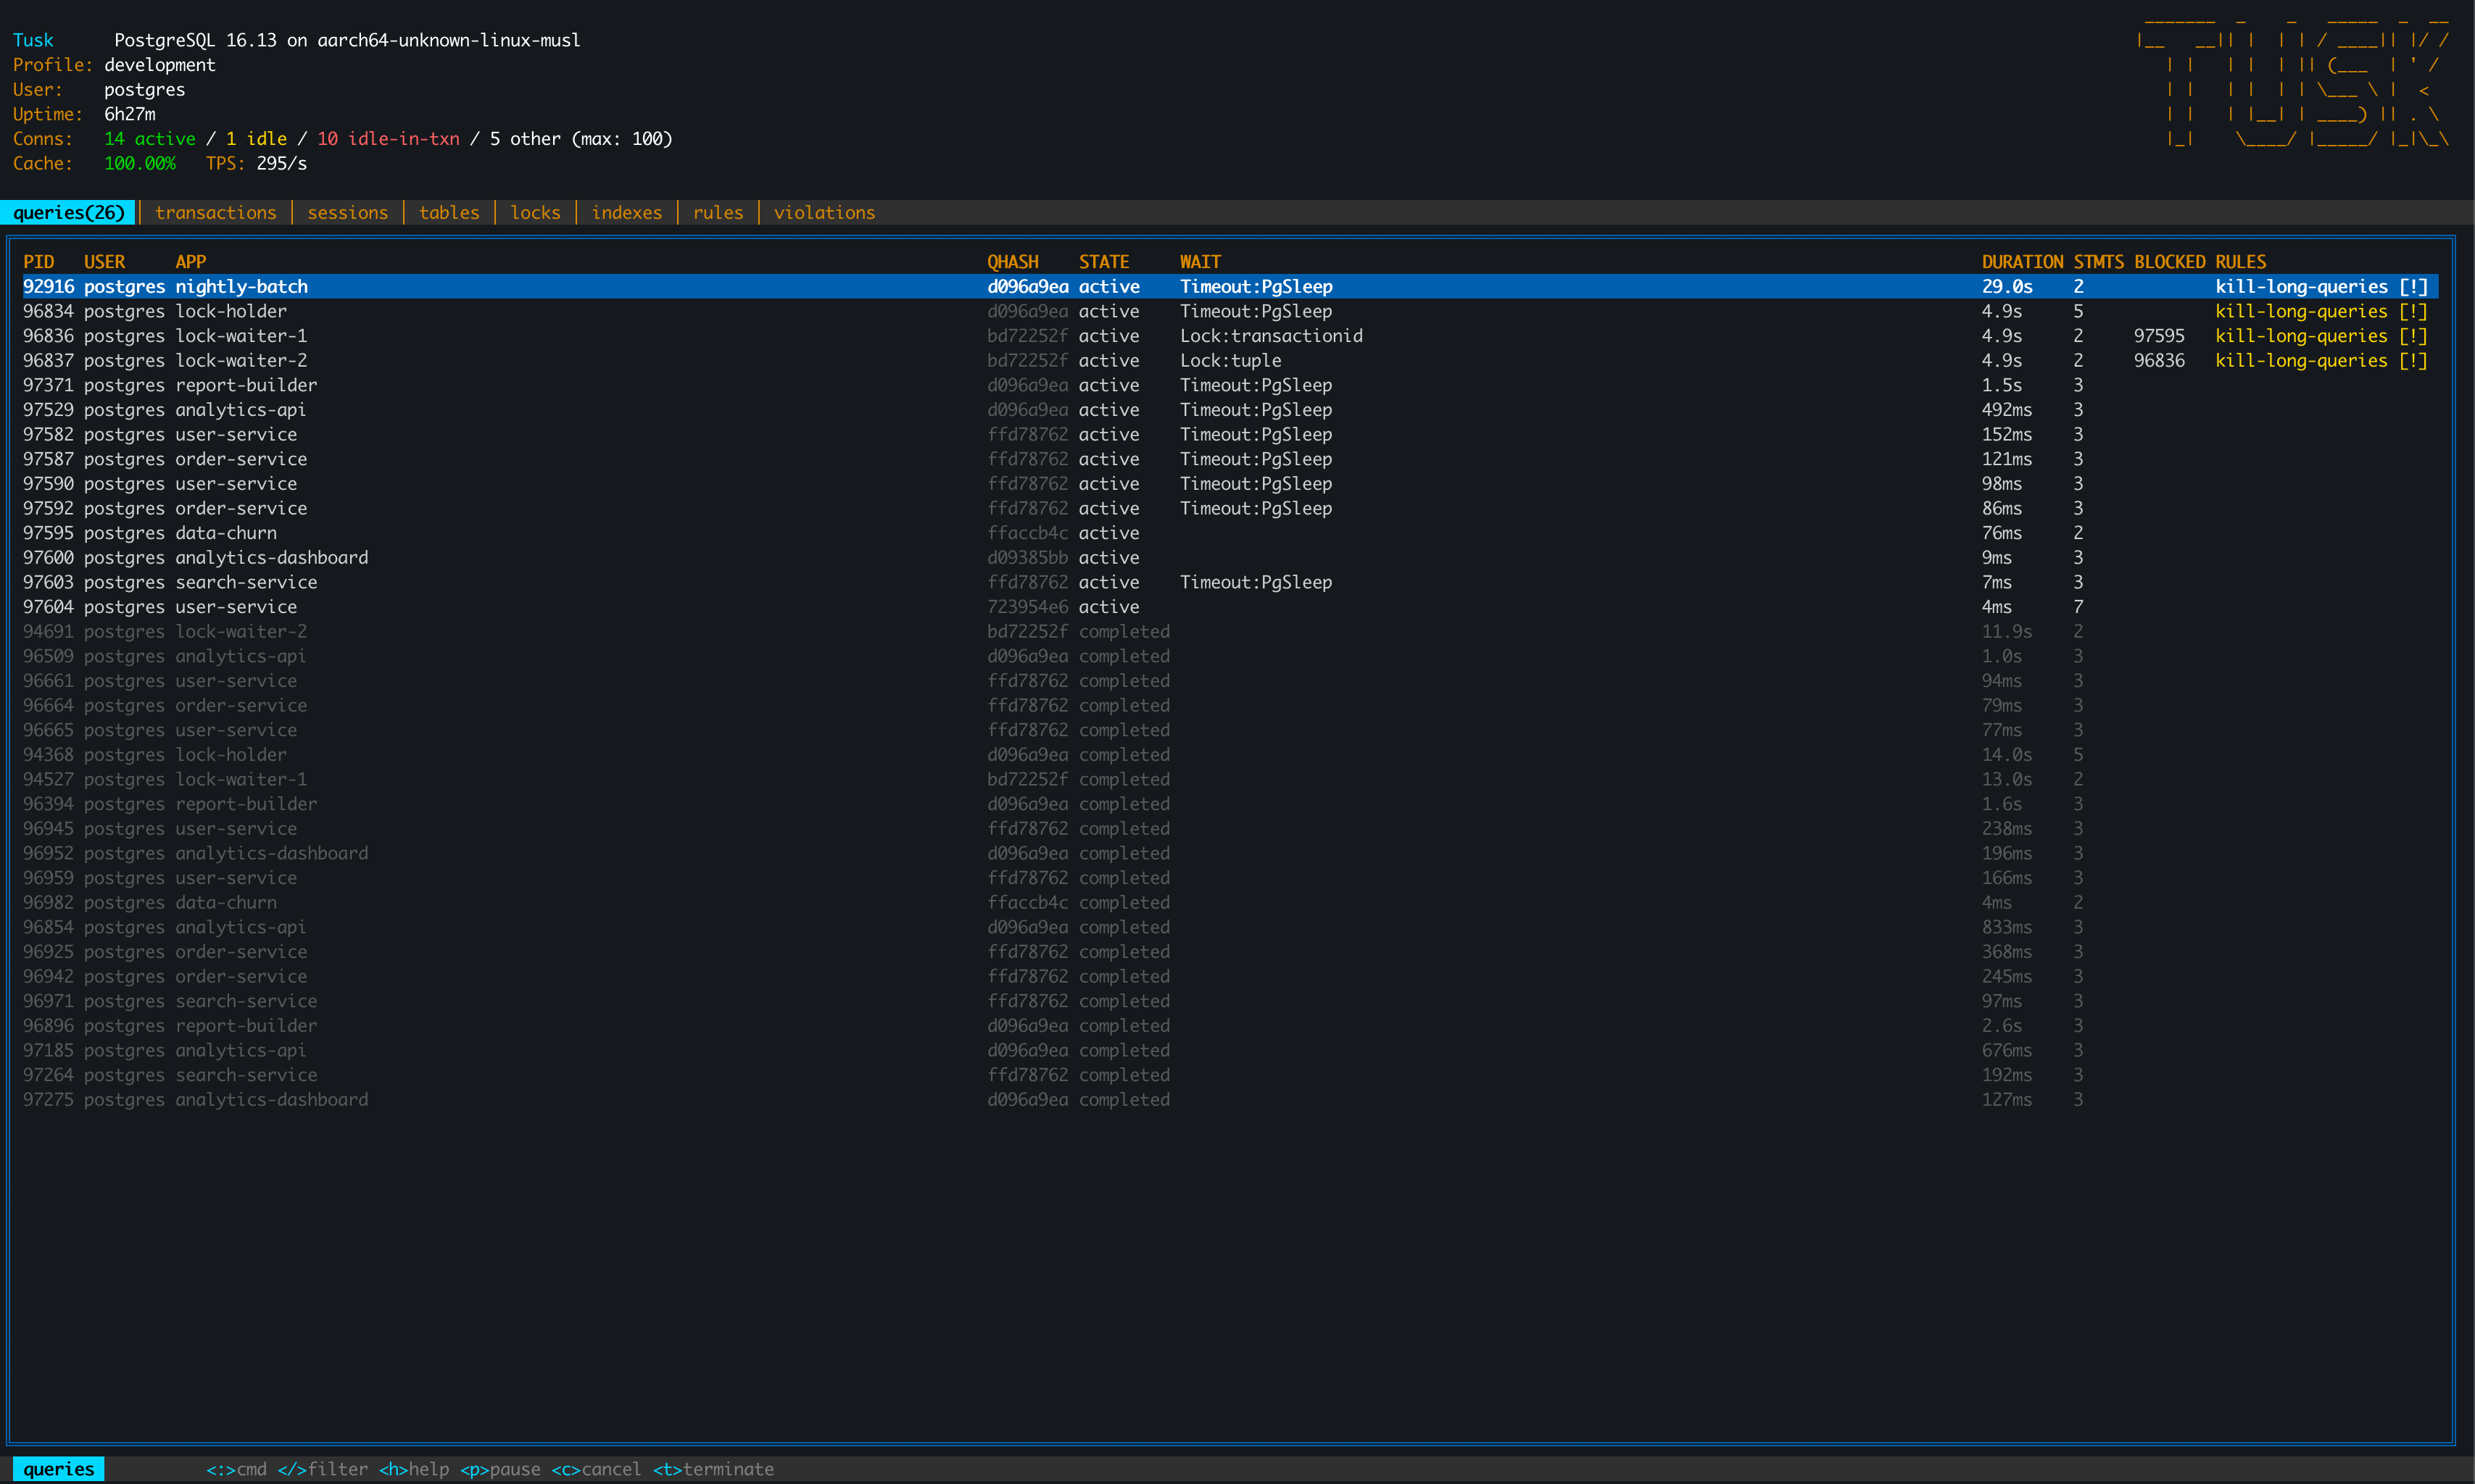This screenshot has height=1484, width=2475.
Task: Select the nightly-batch query row
Action: click(1230, 286)
